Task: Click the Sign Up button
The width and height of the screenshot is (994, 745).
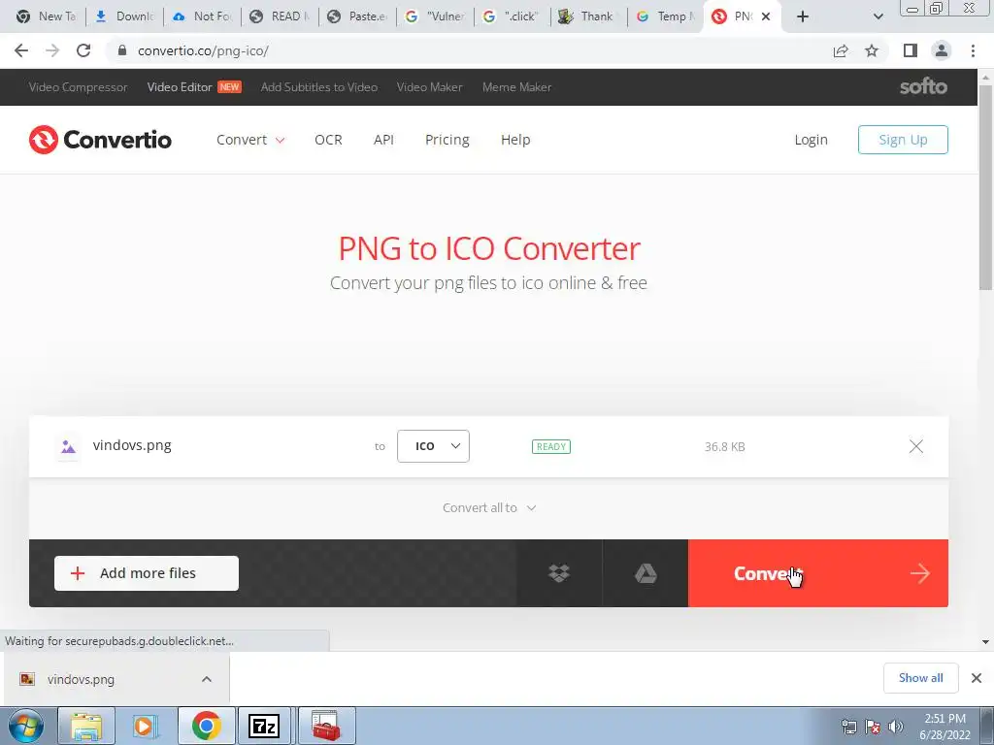Action: pos(903,140)
